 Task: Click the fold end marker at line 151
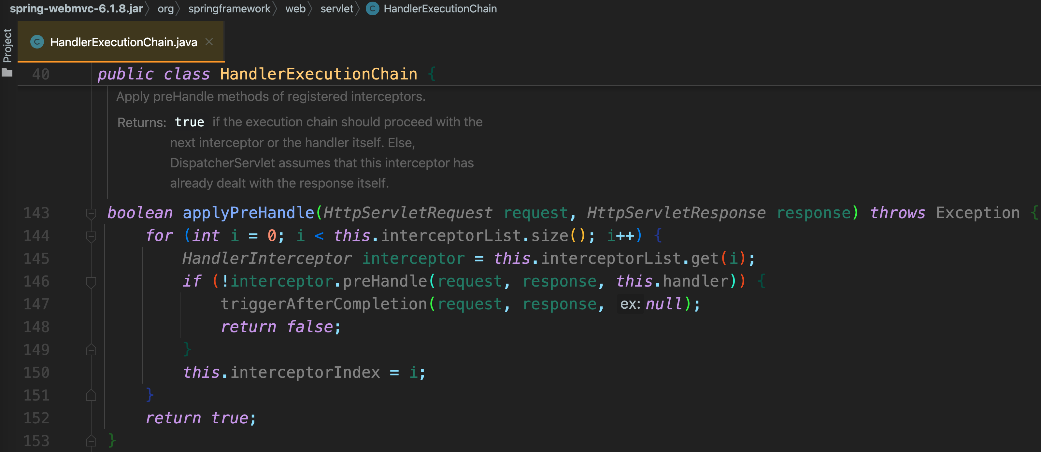[x=91, y=395]
